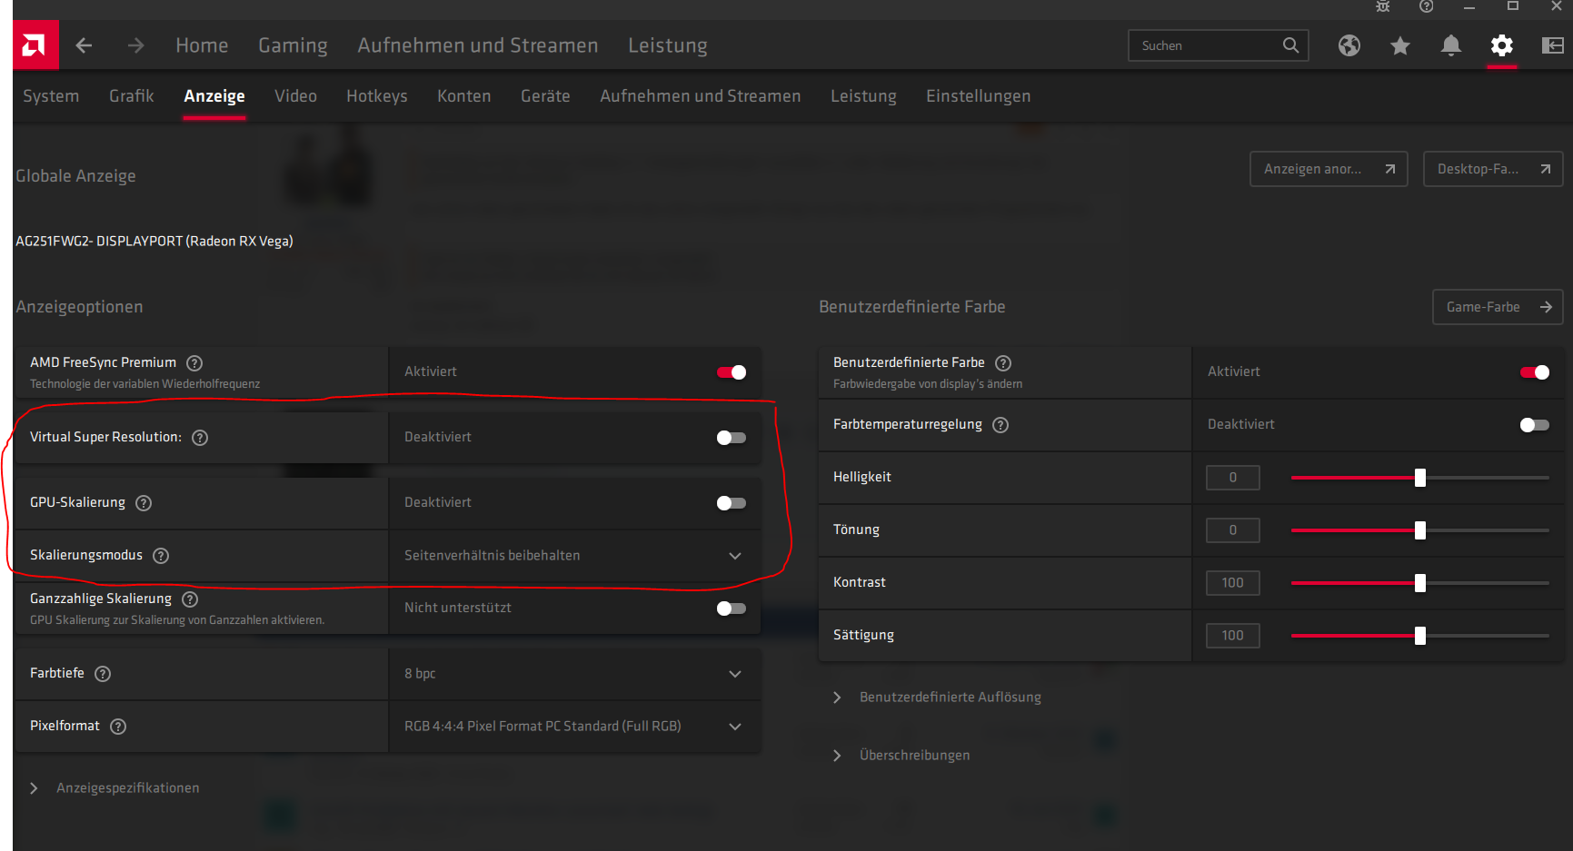Viewport: 1573px width, 851px height.
Task: Switch to the System tab
Action: point(51,96)
